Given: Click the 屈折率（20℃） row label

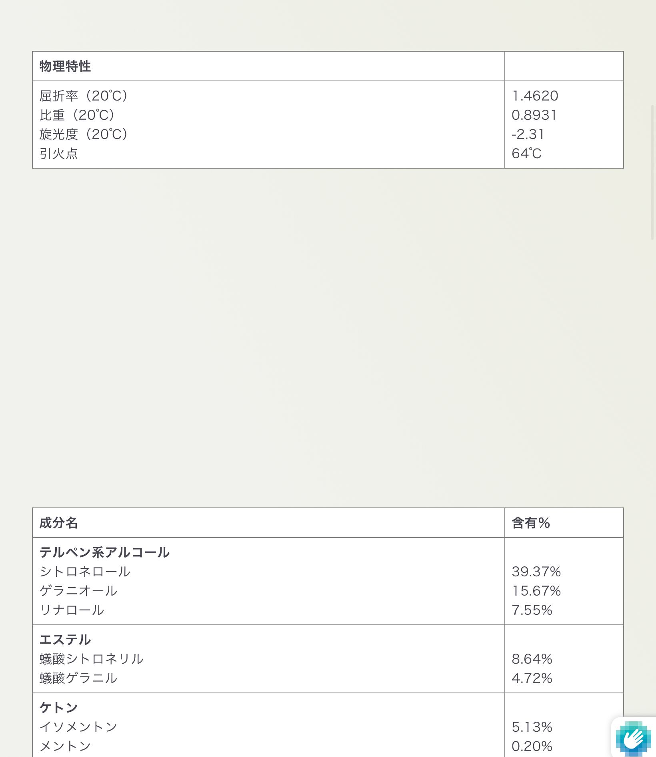Looking at the screenshot, I should tap(84, 96).
